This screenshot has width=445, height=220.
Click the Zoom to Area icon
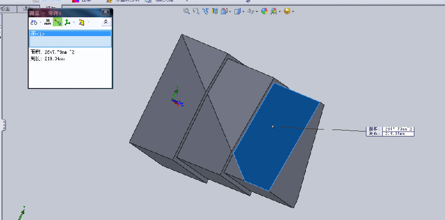(196, 11)
